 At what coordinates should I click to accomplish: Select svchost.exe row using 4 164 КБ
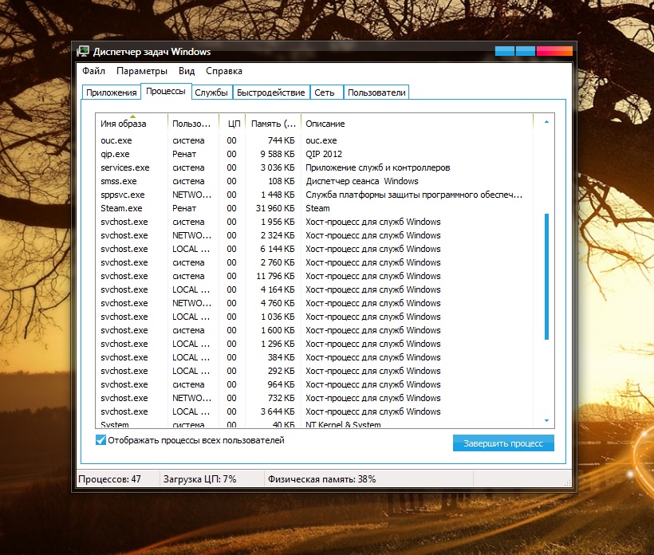[x=314, y=289]
